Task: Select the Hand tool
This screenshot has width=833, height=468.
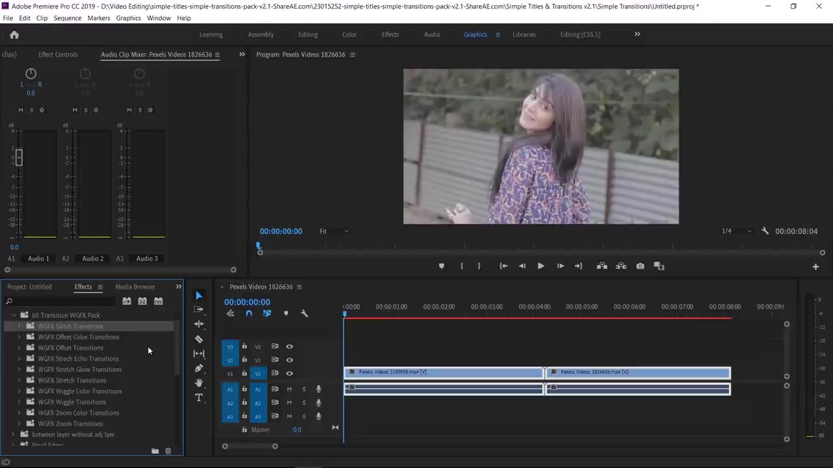Action: (199, 383)
